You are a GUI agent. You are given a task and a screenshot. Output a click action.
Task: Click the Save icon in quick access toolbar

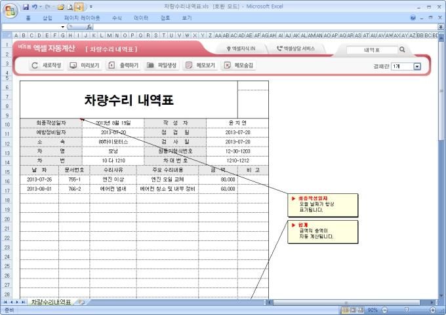coord(26,7)
